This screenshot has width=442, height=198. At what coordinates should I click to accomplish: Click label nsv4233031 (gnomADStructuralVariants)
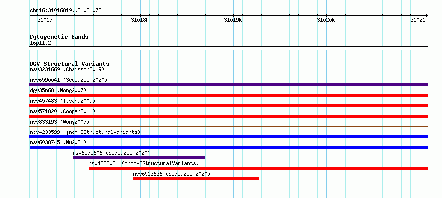[144, 163]
